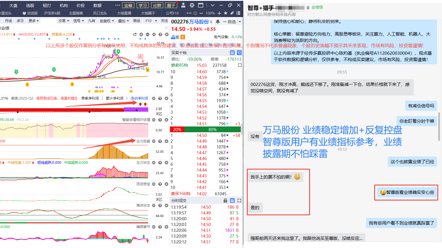The height and width of the screenshot is (248, 442).
Task: Click the 社群 button
Action: [x=157, y=5]
